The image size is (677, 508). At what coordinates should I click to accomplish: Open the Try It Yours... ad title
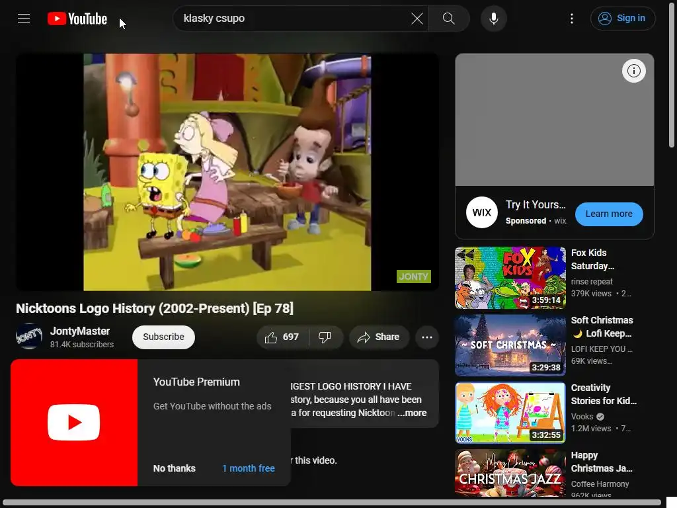pos(536,205)
